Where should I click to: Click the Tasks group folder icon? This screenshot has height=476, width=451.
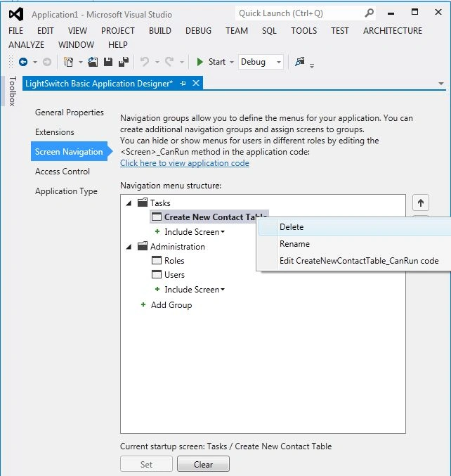(x=143, y=202)
